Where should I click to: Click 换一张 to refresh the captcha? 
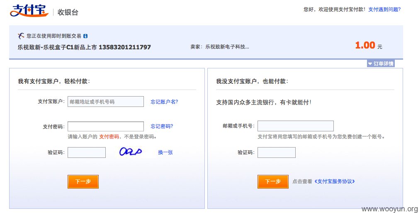coord(165,152)
